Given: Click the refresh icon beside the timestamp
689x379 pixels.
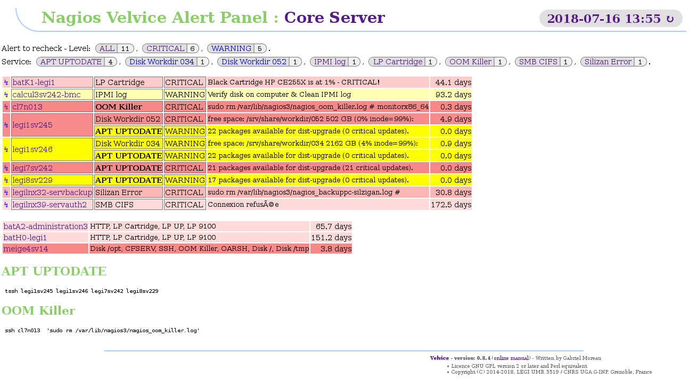Looking at the screenshot, I should click(x=670, y=19).
